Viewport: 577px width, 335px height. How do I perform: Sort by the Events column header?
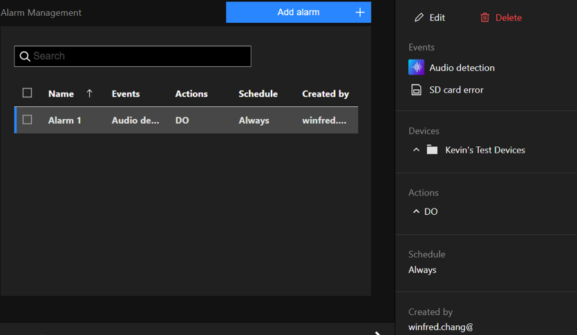click(126, 94)
